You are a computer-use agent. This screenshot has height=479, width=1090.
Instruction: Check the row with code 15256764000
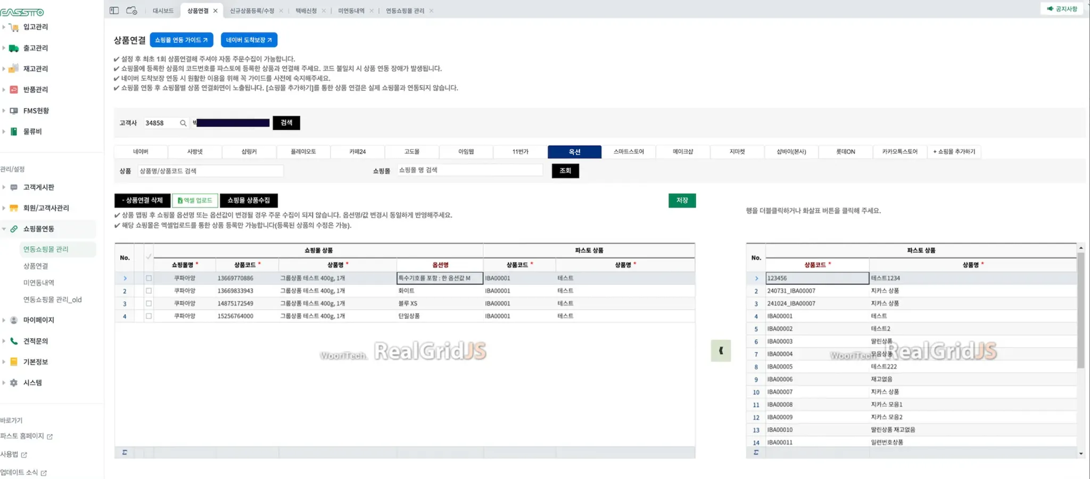[x=148, y=316]
